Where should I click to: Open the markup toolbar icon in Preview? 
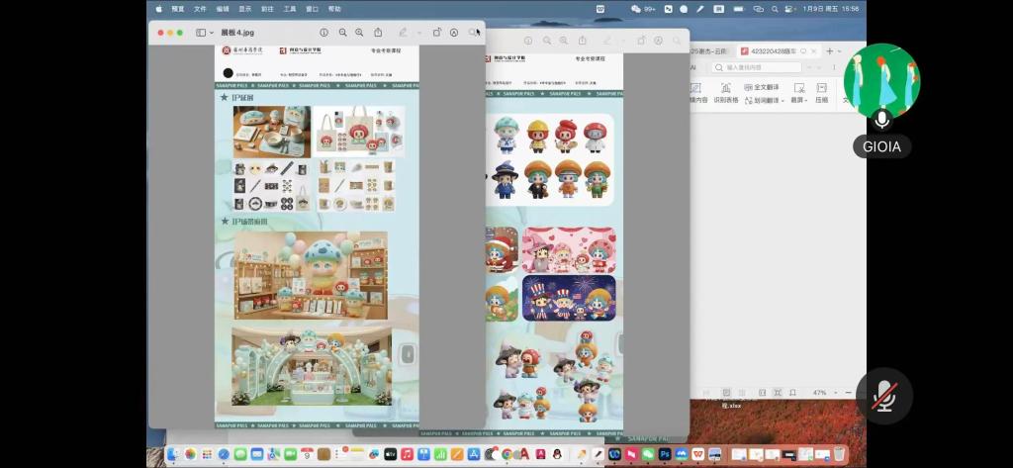[x=454, y=33]
